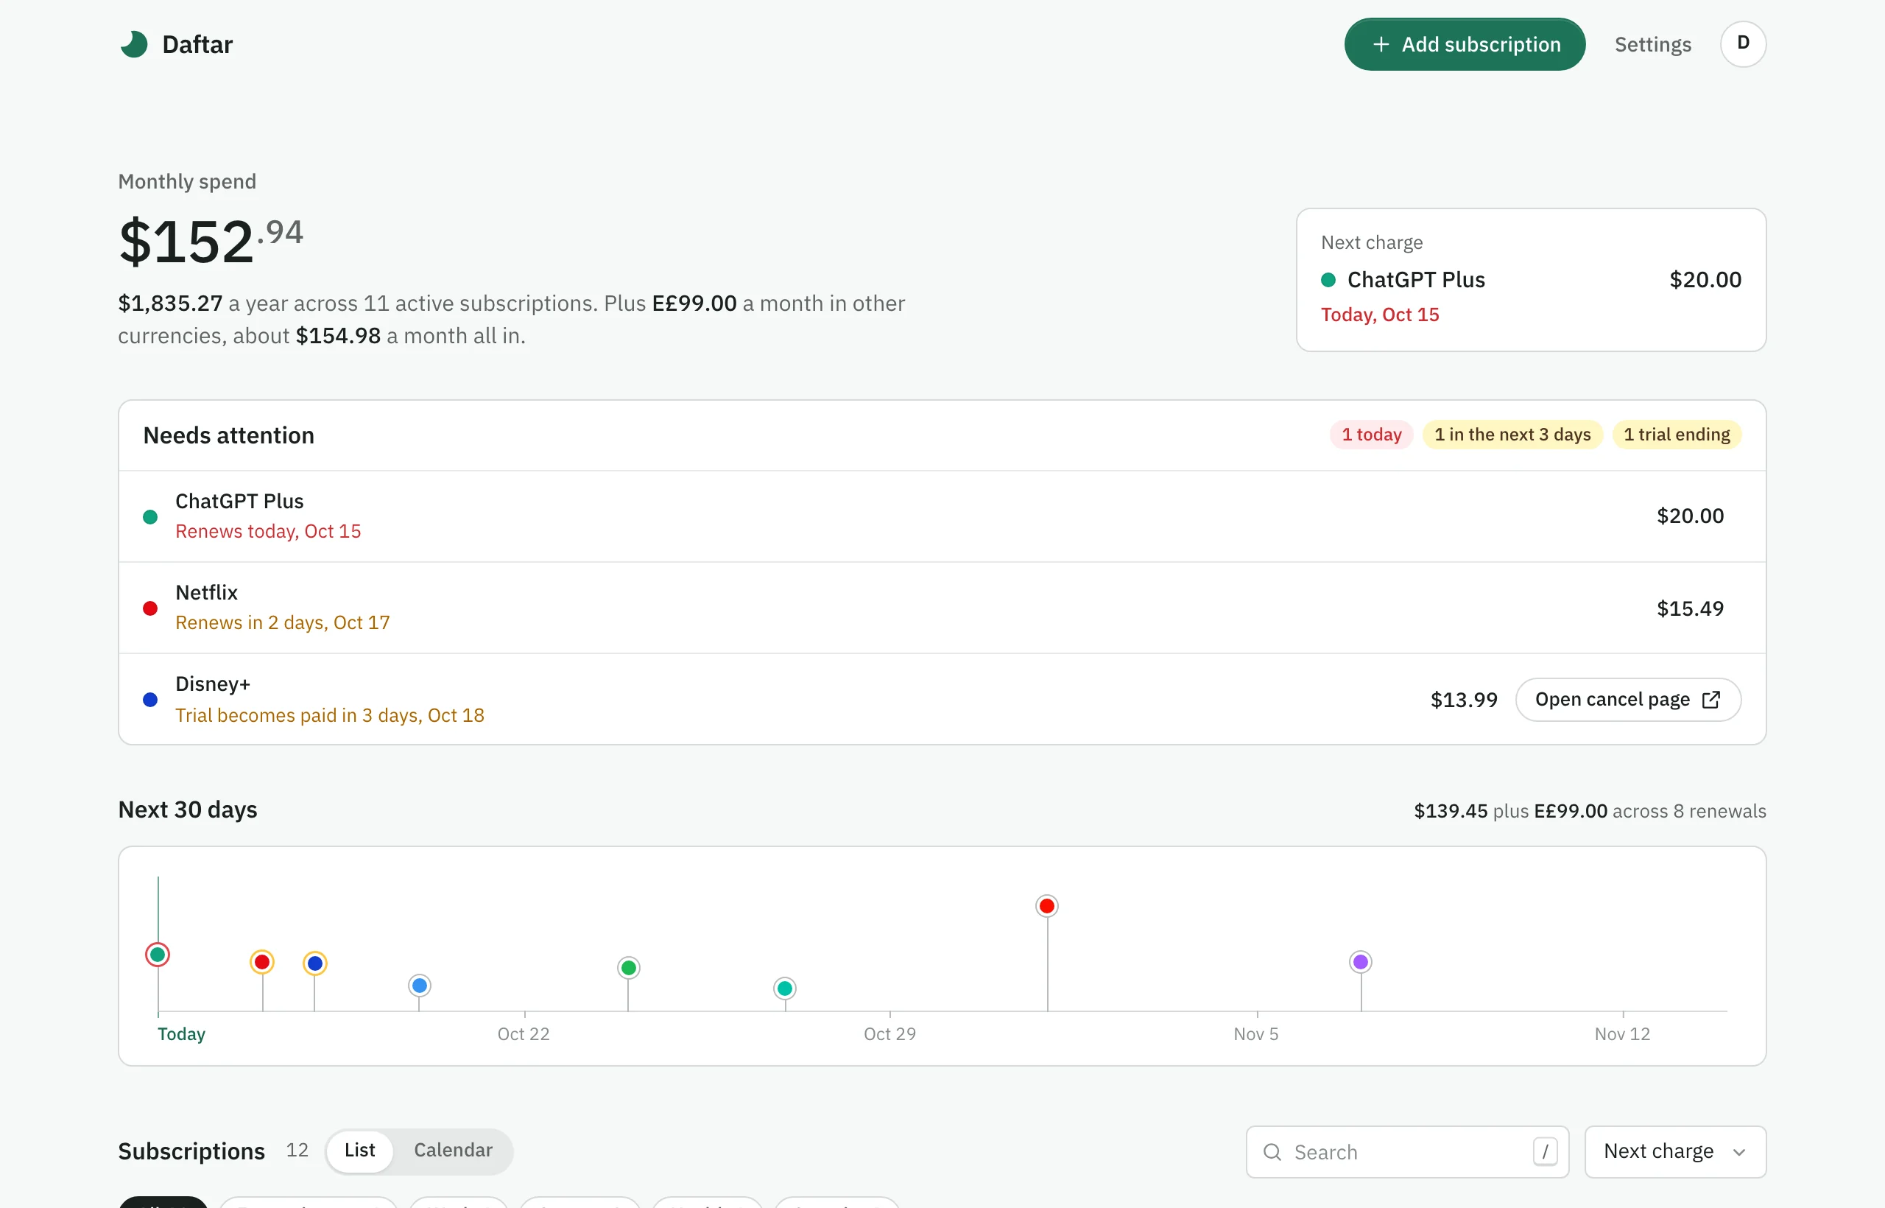Select the Netflix Oct 17 timeline marker
1885x1208 pixels.
point(262,962)
